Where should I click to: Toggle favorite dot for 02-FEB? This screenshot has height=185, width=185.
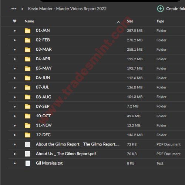15,40
